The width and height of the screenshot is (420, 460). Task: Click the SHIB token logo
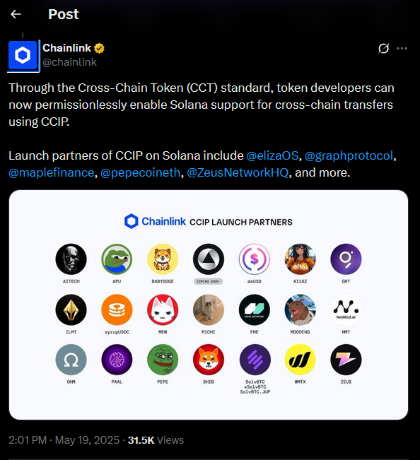point(209,360)
